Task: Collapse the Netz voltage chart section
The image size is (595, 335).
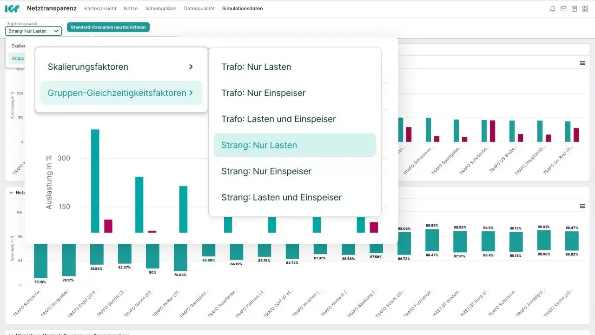Action: pos(11,192)
